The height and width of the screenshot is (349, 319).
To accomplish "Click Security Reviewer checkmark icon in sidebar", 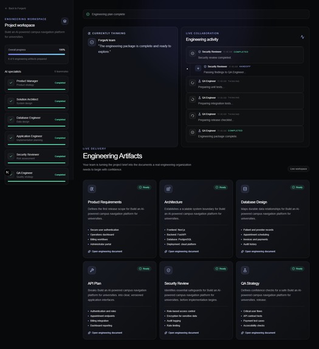I will (x=11, y=157).
